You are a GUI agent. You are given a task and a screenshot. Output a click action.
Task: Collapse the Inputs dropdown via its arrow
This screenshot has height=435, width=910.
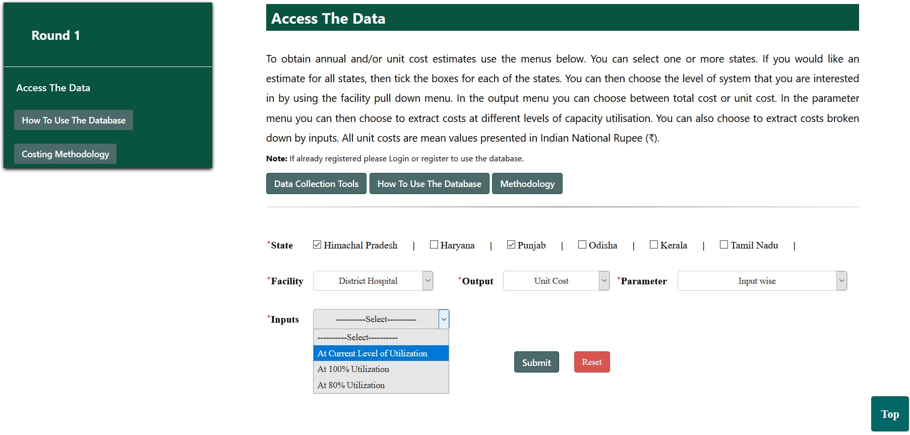coord(444,319)
